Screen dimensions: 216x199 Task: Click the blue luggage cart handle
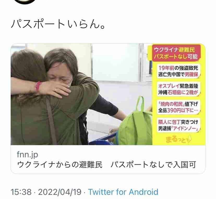(103, 138)
